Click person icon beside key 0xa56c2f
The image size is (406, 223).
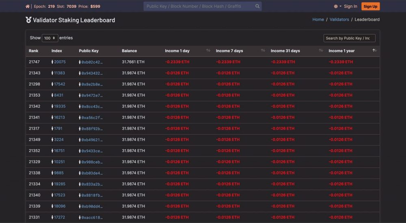point(80,118)
